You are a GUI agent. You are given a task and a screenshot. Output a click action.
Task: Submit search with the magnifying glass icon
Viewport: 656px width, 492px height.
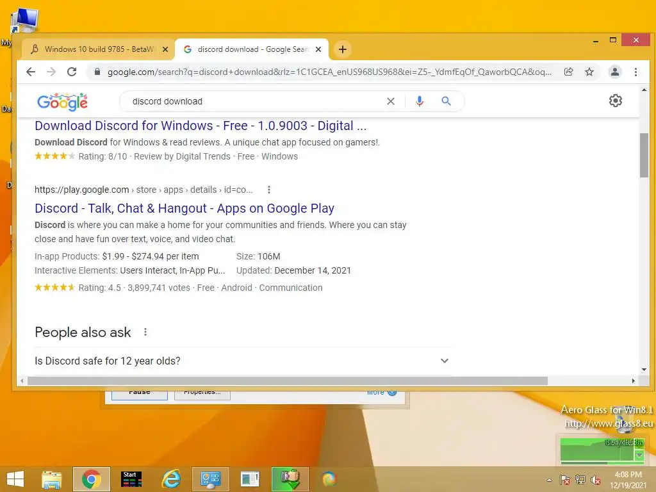pos(446,101)
